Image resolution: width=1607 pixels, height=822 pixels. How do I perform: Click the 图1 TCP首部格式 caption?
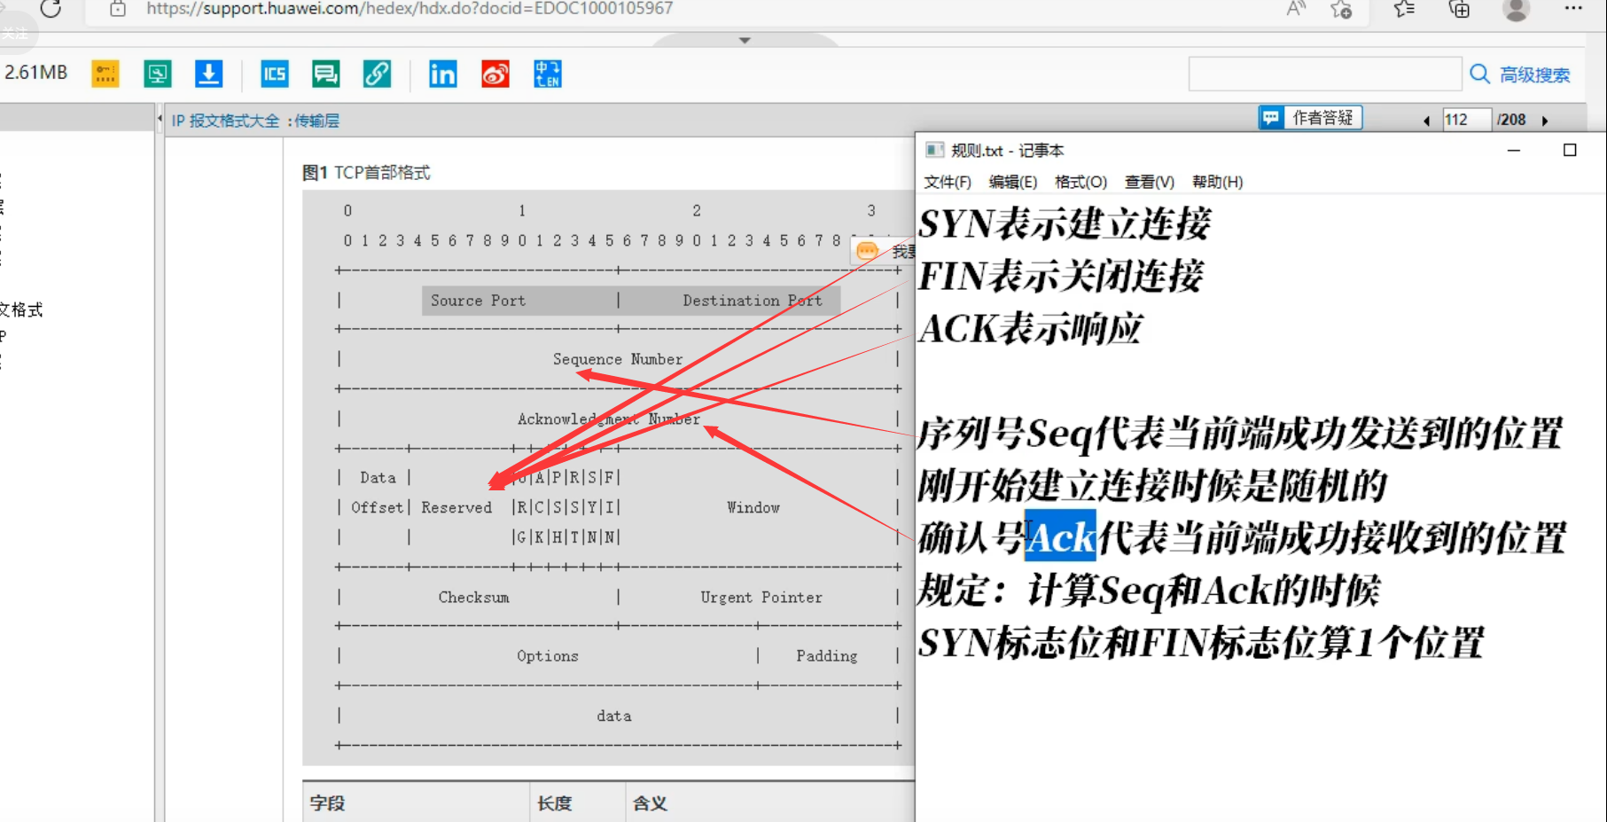(x=366, y=172)
